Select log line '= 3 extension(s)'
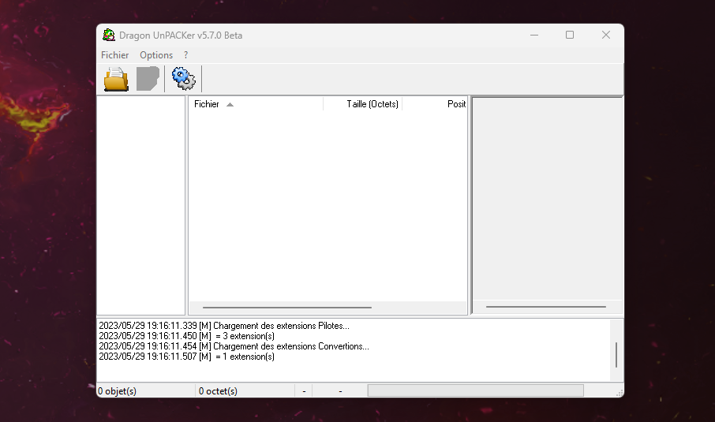 tap(186, 336)
